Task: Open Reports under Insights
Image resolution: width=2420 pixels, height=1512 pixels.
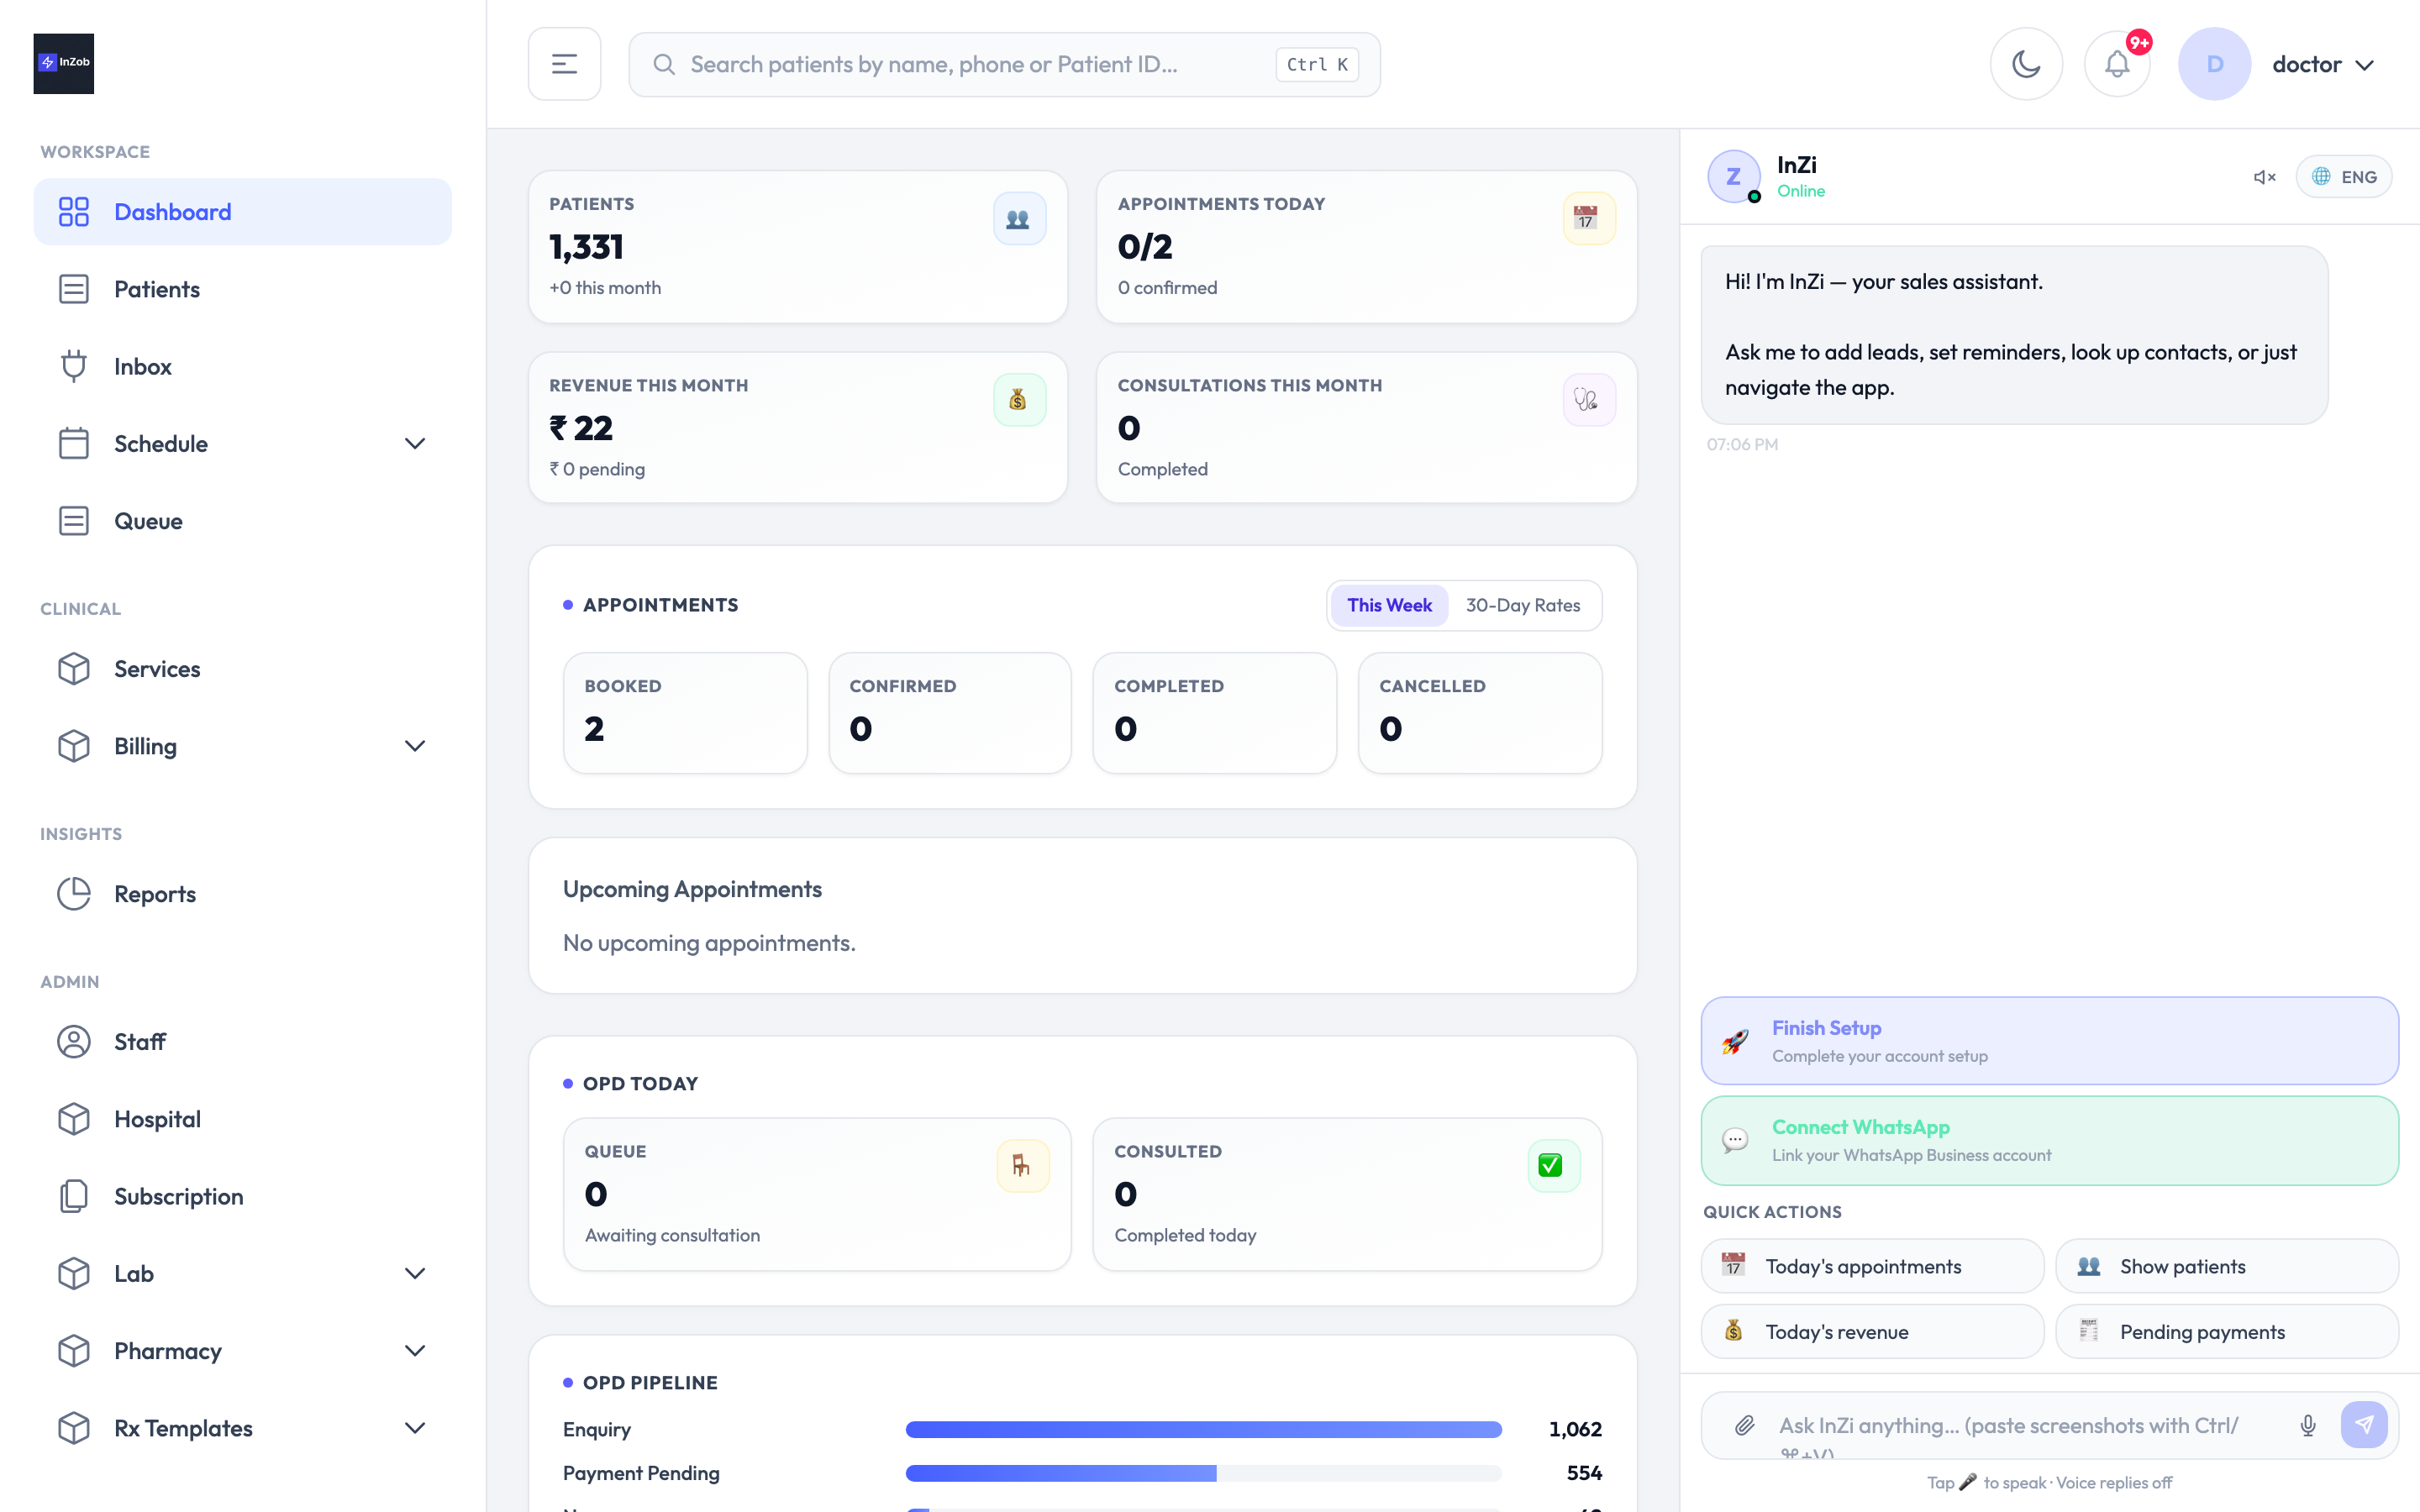Action: [243, 894]
